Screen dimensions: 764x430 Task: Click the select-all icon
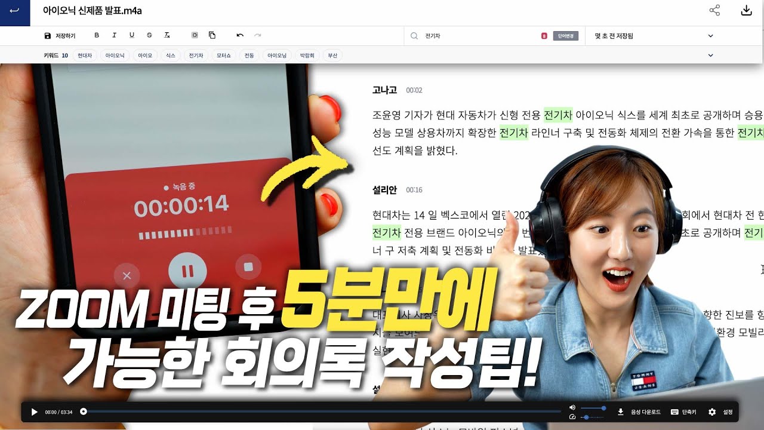[x=195, y=35]
